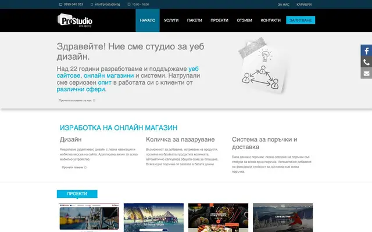Open the КАРИЕРИ top link
The image size is (372, 232).
(304, 5)
